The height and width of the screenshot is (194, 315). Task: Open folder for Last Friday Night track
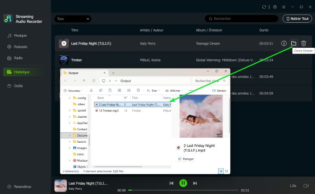294,43
